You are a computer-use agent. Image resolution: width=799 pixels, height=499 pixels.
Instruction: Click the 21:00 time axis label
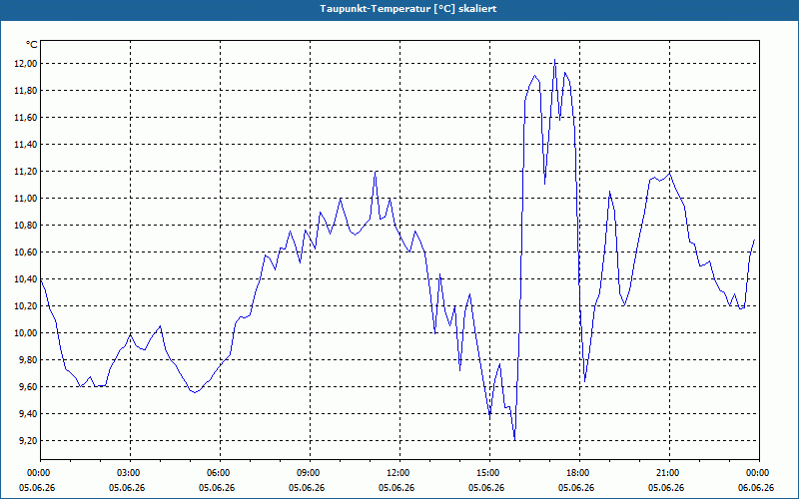pyautogui.click(x=669, y=473)
